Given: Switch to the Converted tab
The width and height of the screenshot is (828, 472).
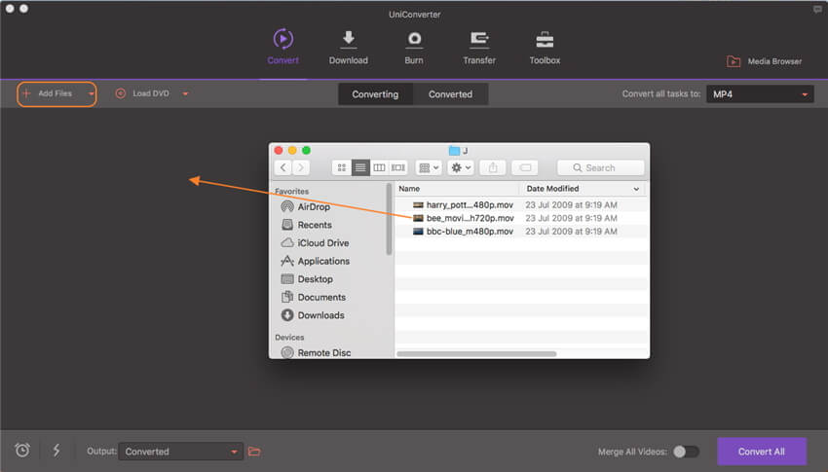Looking at the screenshot, I should click(450, 93).
